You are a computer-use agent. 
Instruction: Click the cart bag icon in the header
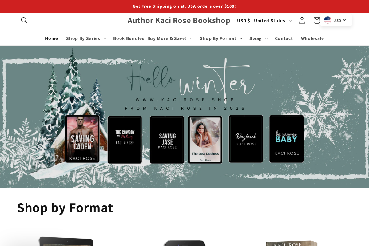(316, 20)
